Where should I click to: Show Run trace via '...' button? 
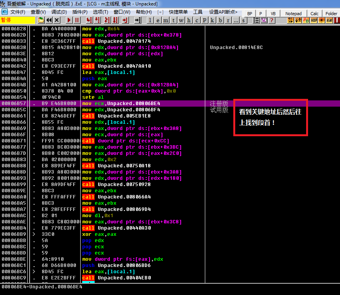point(236,20)
